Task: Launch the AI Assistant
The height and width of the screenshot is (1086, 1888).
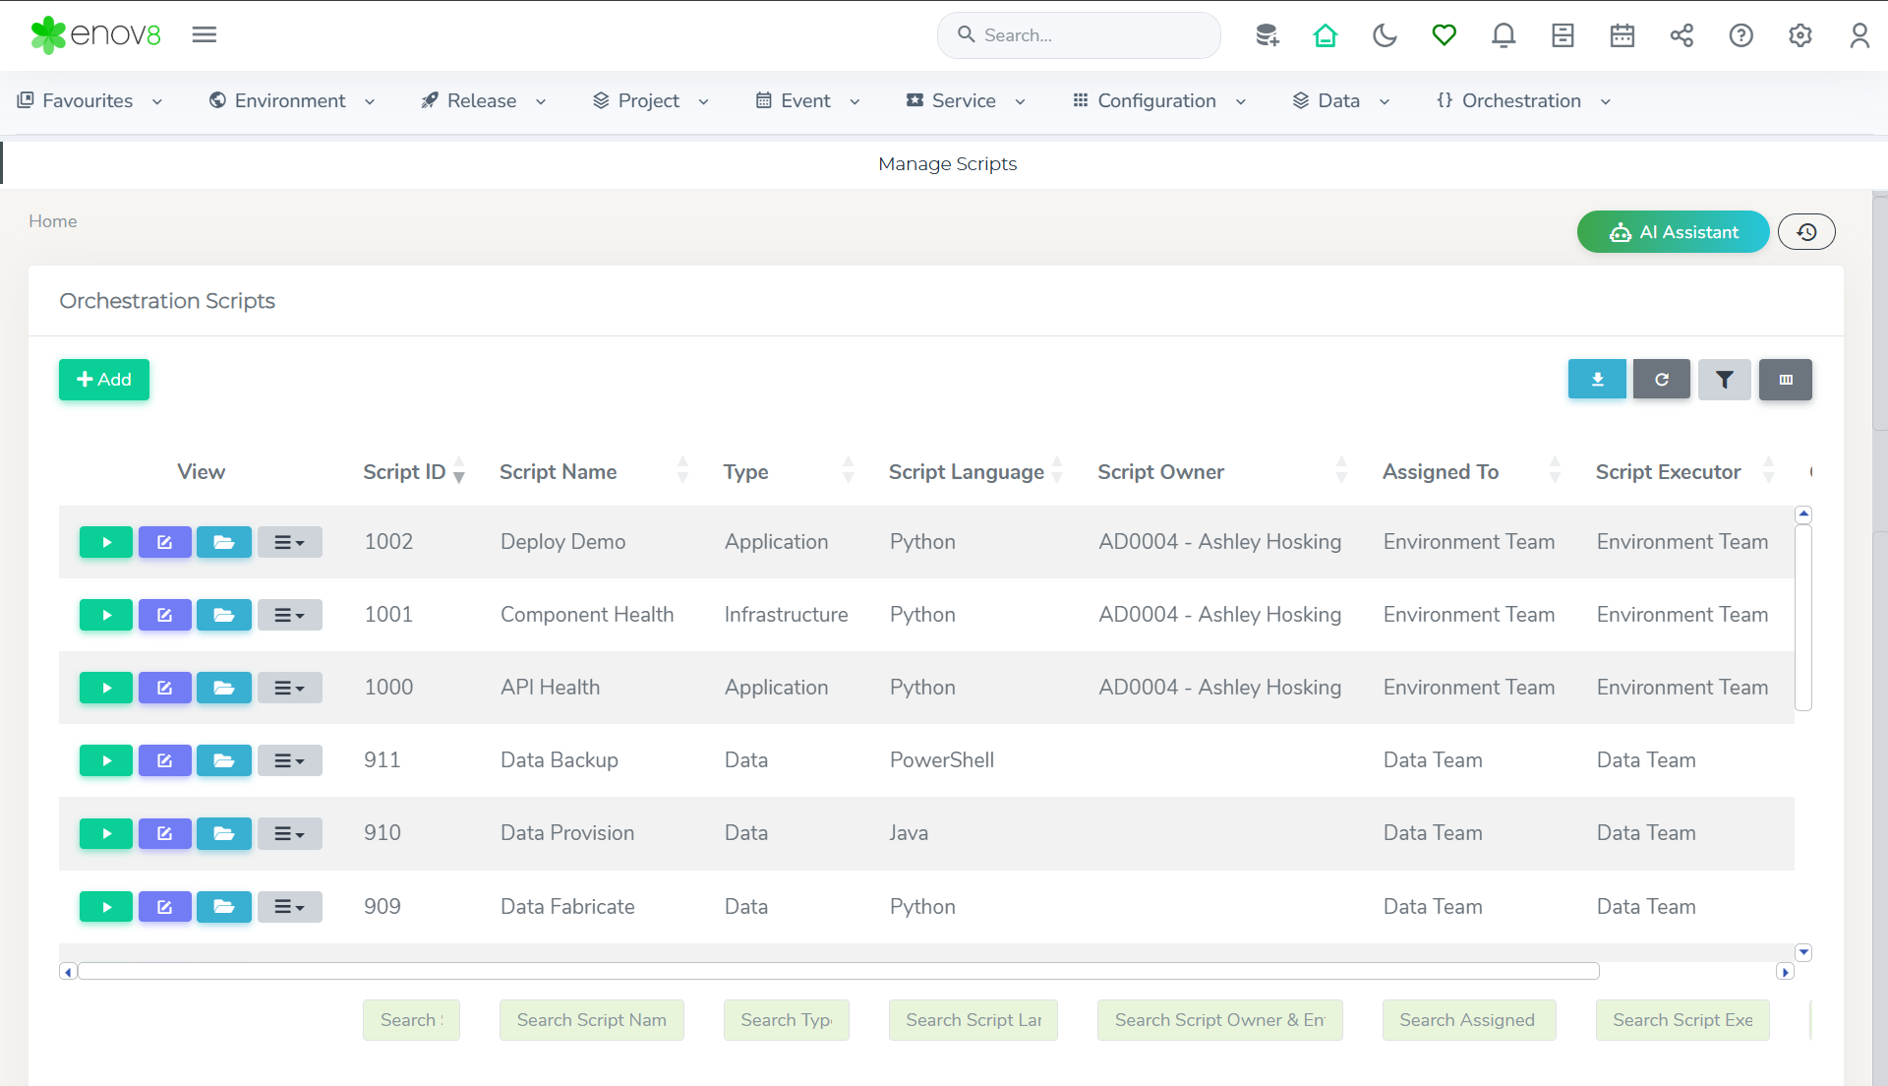Action: click(x=1673, y=232)
